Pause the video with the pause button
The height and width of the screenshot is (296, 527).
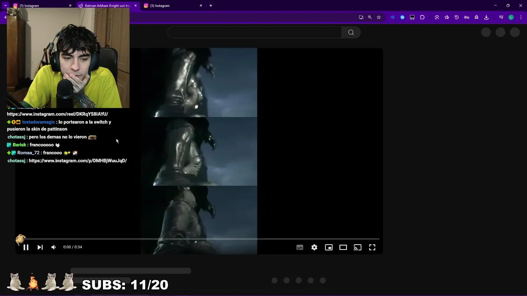26,247
